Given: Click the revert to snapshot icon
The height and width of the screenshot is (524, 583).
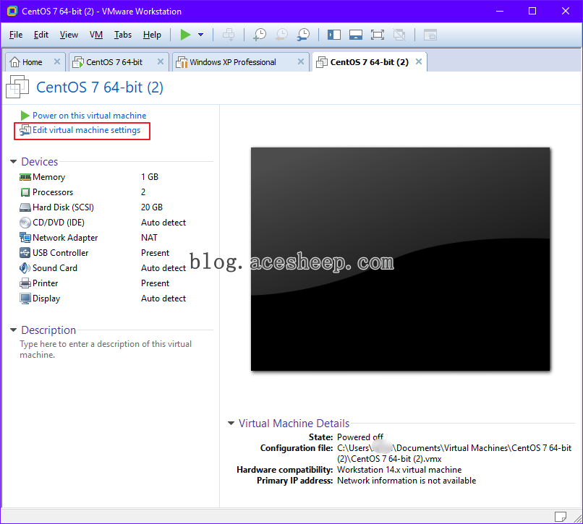Looking at the screenshot, I should click(281, 35).
